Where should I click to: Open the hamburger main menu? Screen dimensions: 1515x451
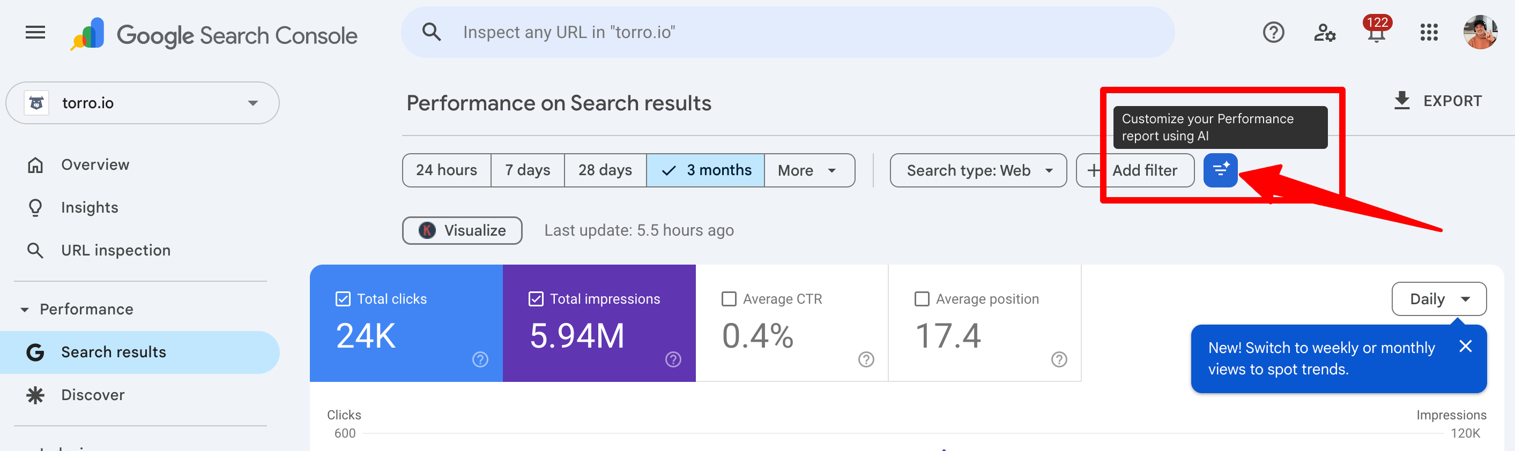click(35, 32)
